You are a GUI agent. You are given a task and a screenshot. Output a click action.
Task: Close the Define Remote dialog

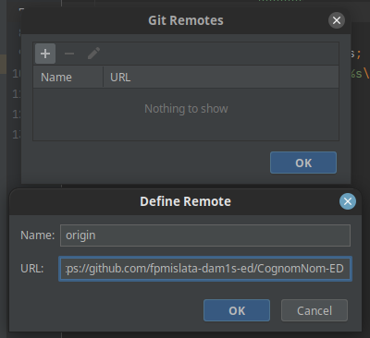click(348, 201)
